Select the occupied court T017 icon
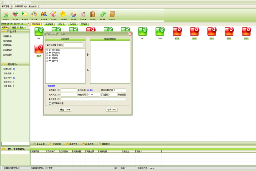The height and width of the screenshot is (171, 256). pos(39,49)
